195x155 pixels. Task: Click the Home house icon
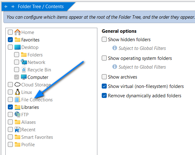click(18, 32)
